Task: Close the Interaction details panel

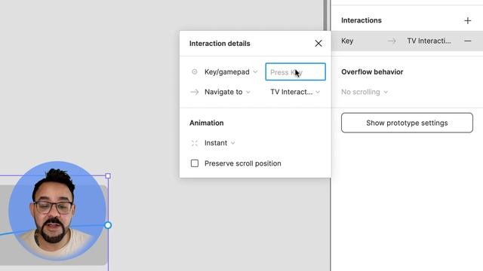Action: (318, 44)
